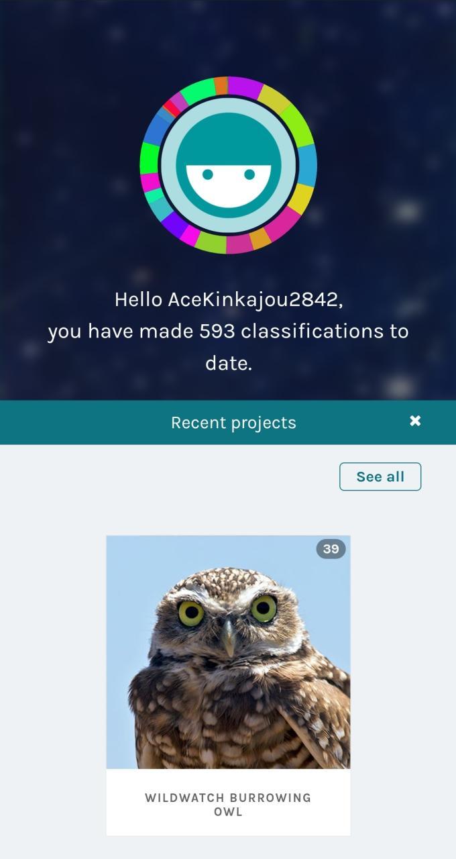Viewport: 456px width, 859px height.
Task: Click the smiling avatar face icon
Action: (228, 165)
